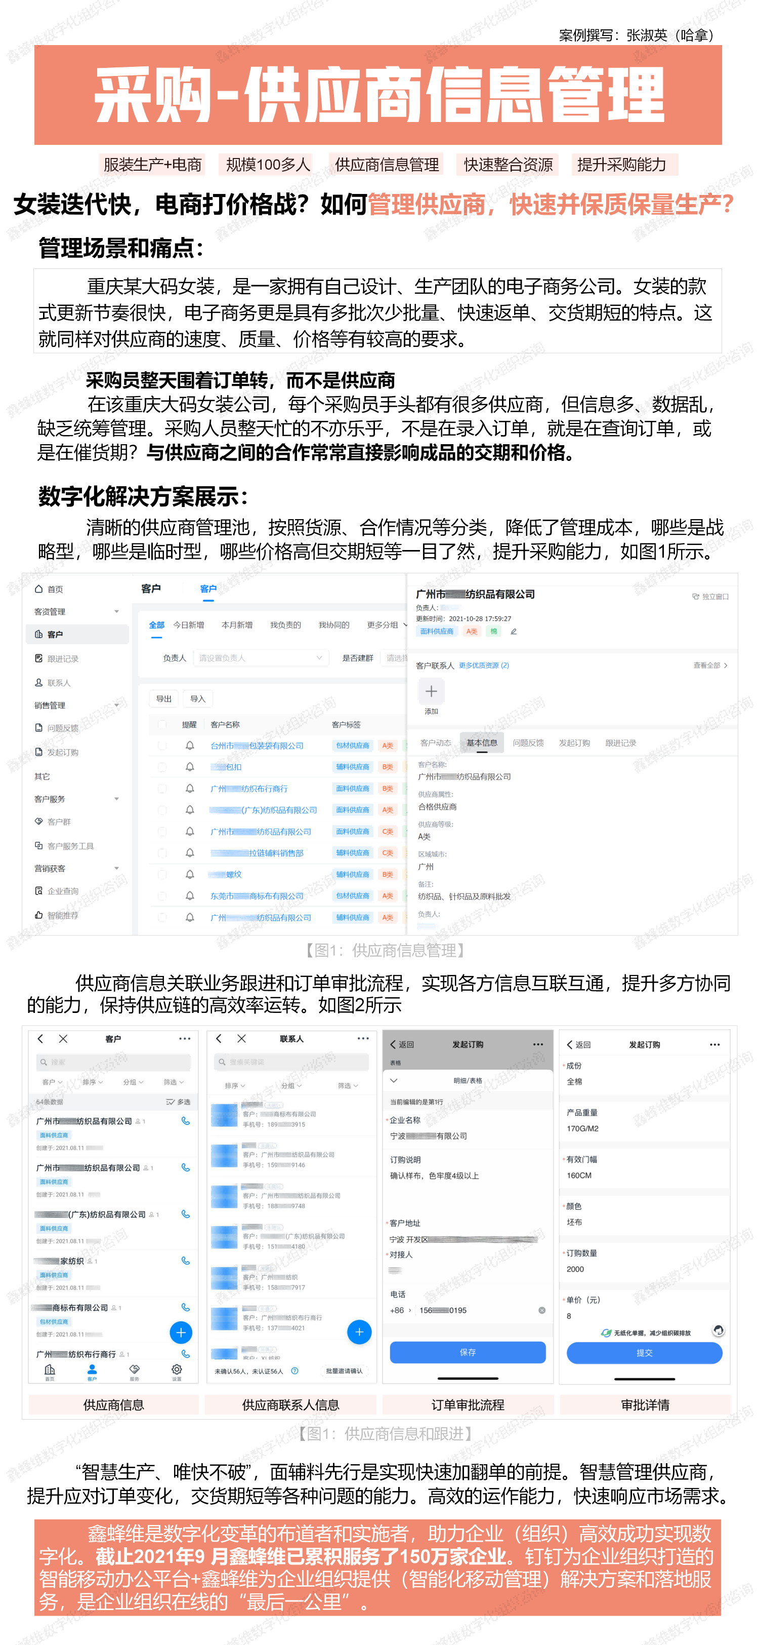Open 客户服务工具 in the sidebar

(64, 846)
